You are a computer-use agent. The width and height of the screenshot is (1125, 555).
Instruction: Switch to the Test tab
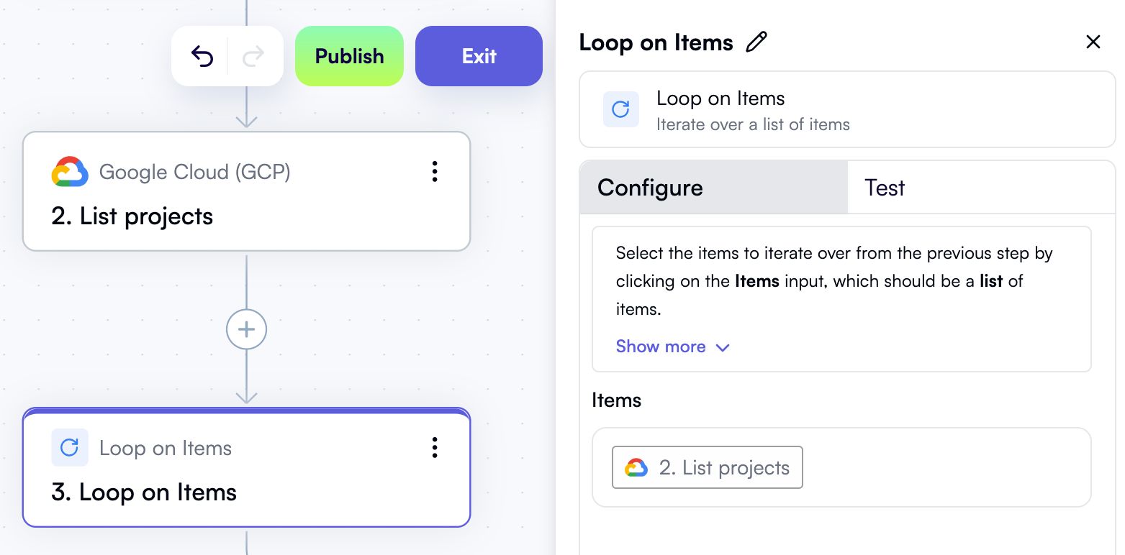pyautogui.click(x=885, y=188)
